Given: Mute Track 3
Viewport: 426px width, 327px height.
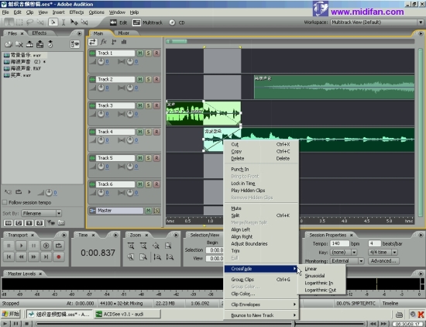Looking at the screenshot, I should click(140, 105).
